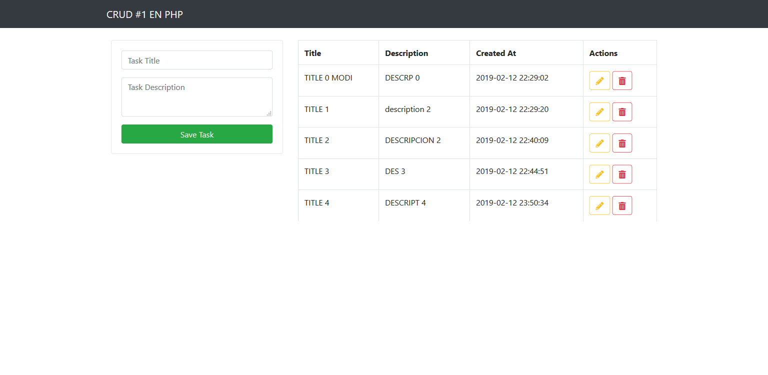This screenshot has height=375, width=768.
Task: Open edit for TITLE 3 task
Action: 599,174
